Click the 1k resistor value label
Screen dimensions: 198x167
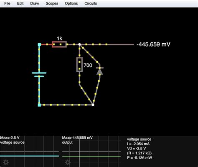click(x=59, y=38)
